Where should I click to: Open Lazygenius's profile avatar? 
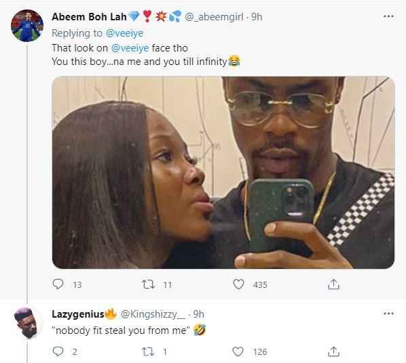coord(27,323)
